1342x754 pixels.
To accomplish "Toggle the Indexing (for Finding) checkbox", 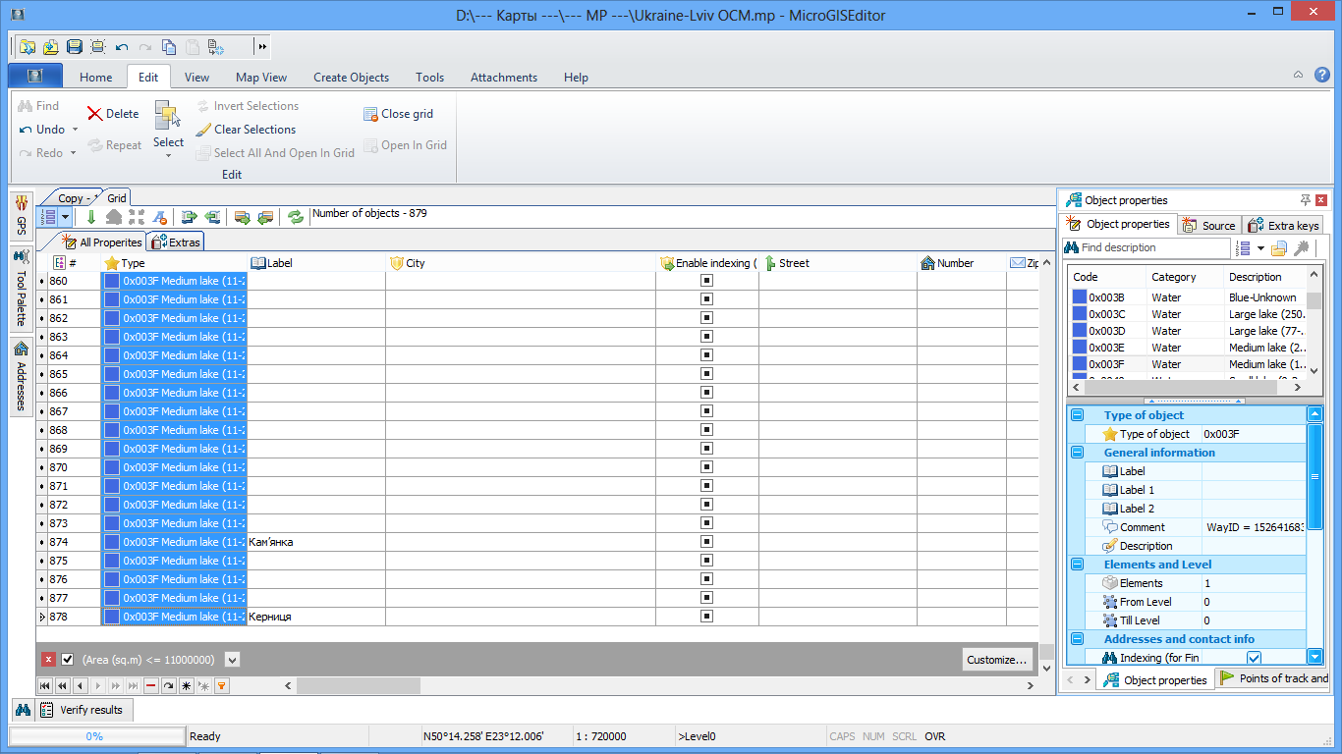I will pos(1254,658).
